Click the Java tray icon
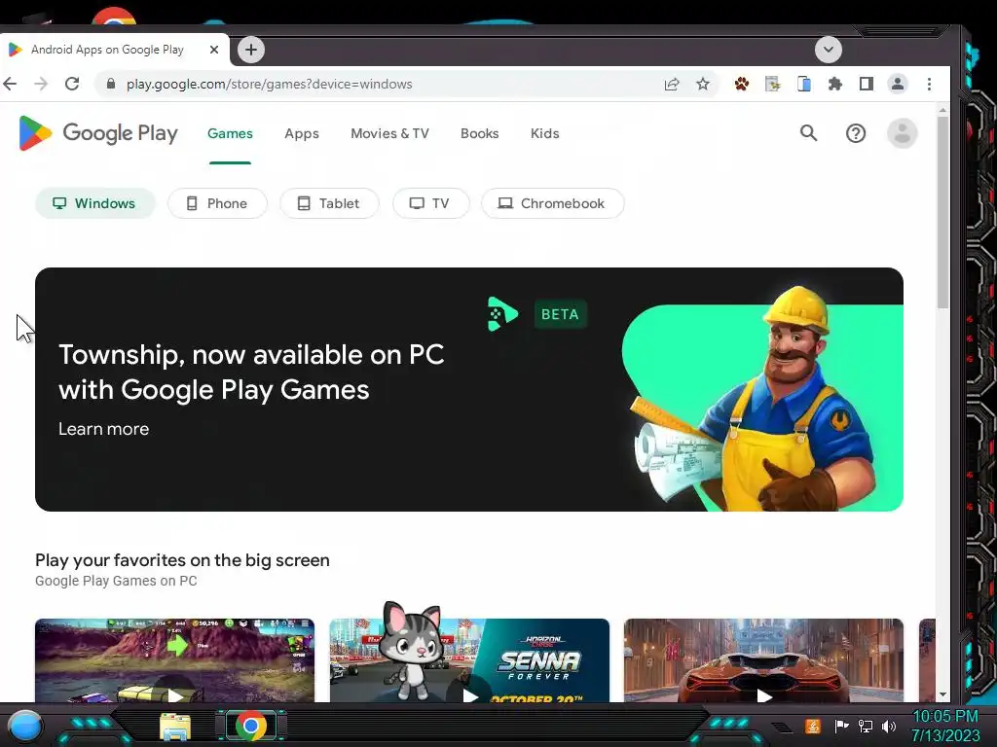 813,726
